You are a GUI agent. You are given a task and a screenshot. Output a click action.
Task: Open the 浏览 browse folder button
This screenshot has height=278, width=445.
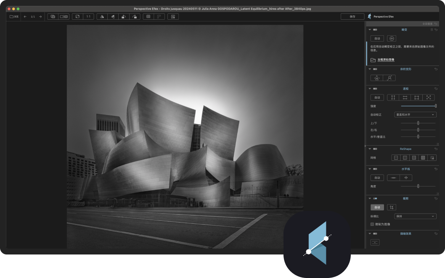[14, 17]
